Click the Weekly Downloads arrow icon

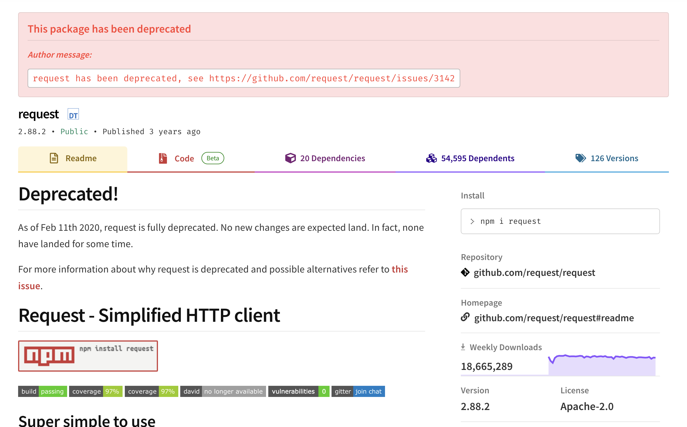463,347
